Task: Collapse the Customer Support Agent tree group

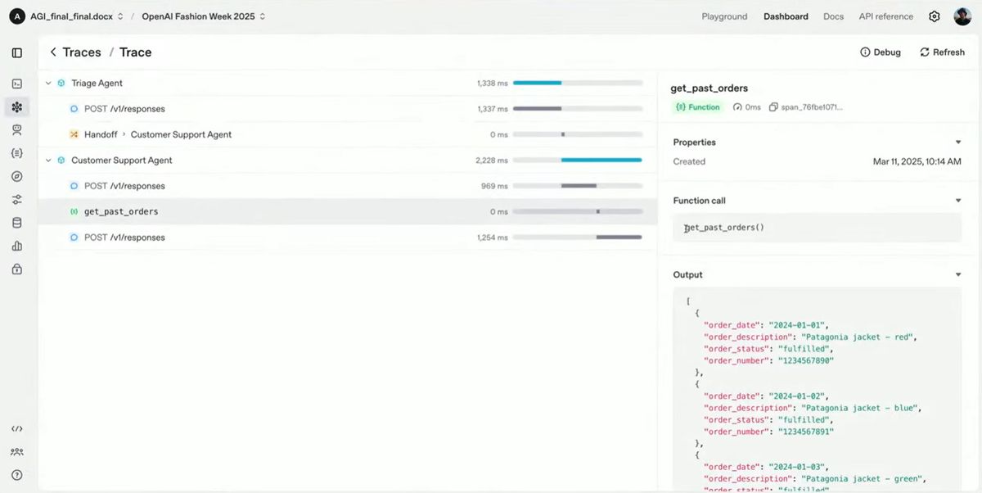Action: coord(48,160)
